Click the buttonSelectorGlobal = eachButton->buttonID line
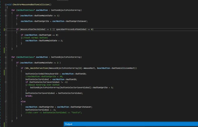Viewport: 198px width, 127px height. point(51,79)
